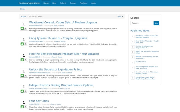Click the bookmarkpressure site logo
The width and height of the screenshot is (180, 112).
(29, 3)
